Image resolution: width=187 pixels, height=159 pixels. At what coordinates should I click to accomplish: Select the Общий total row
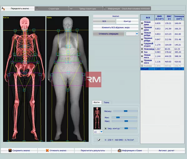[162, 69]
